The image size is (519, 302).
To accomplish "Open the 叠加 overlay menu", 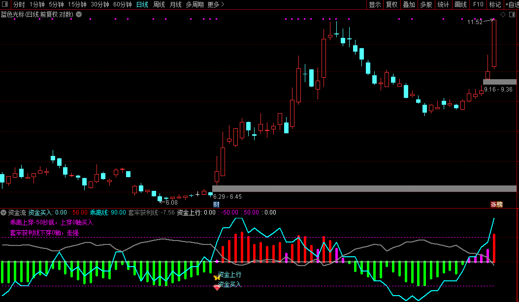I will (409, 4).
